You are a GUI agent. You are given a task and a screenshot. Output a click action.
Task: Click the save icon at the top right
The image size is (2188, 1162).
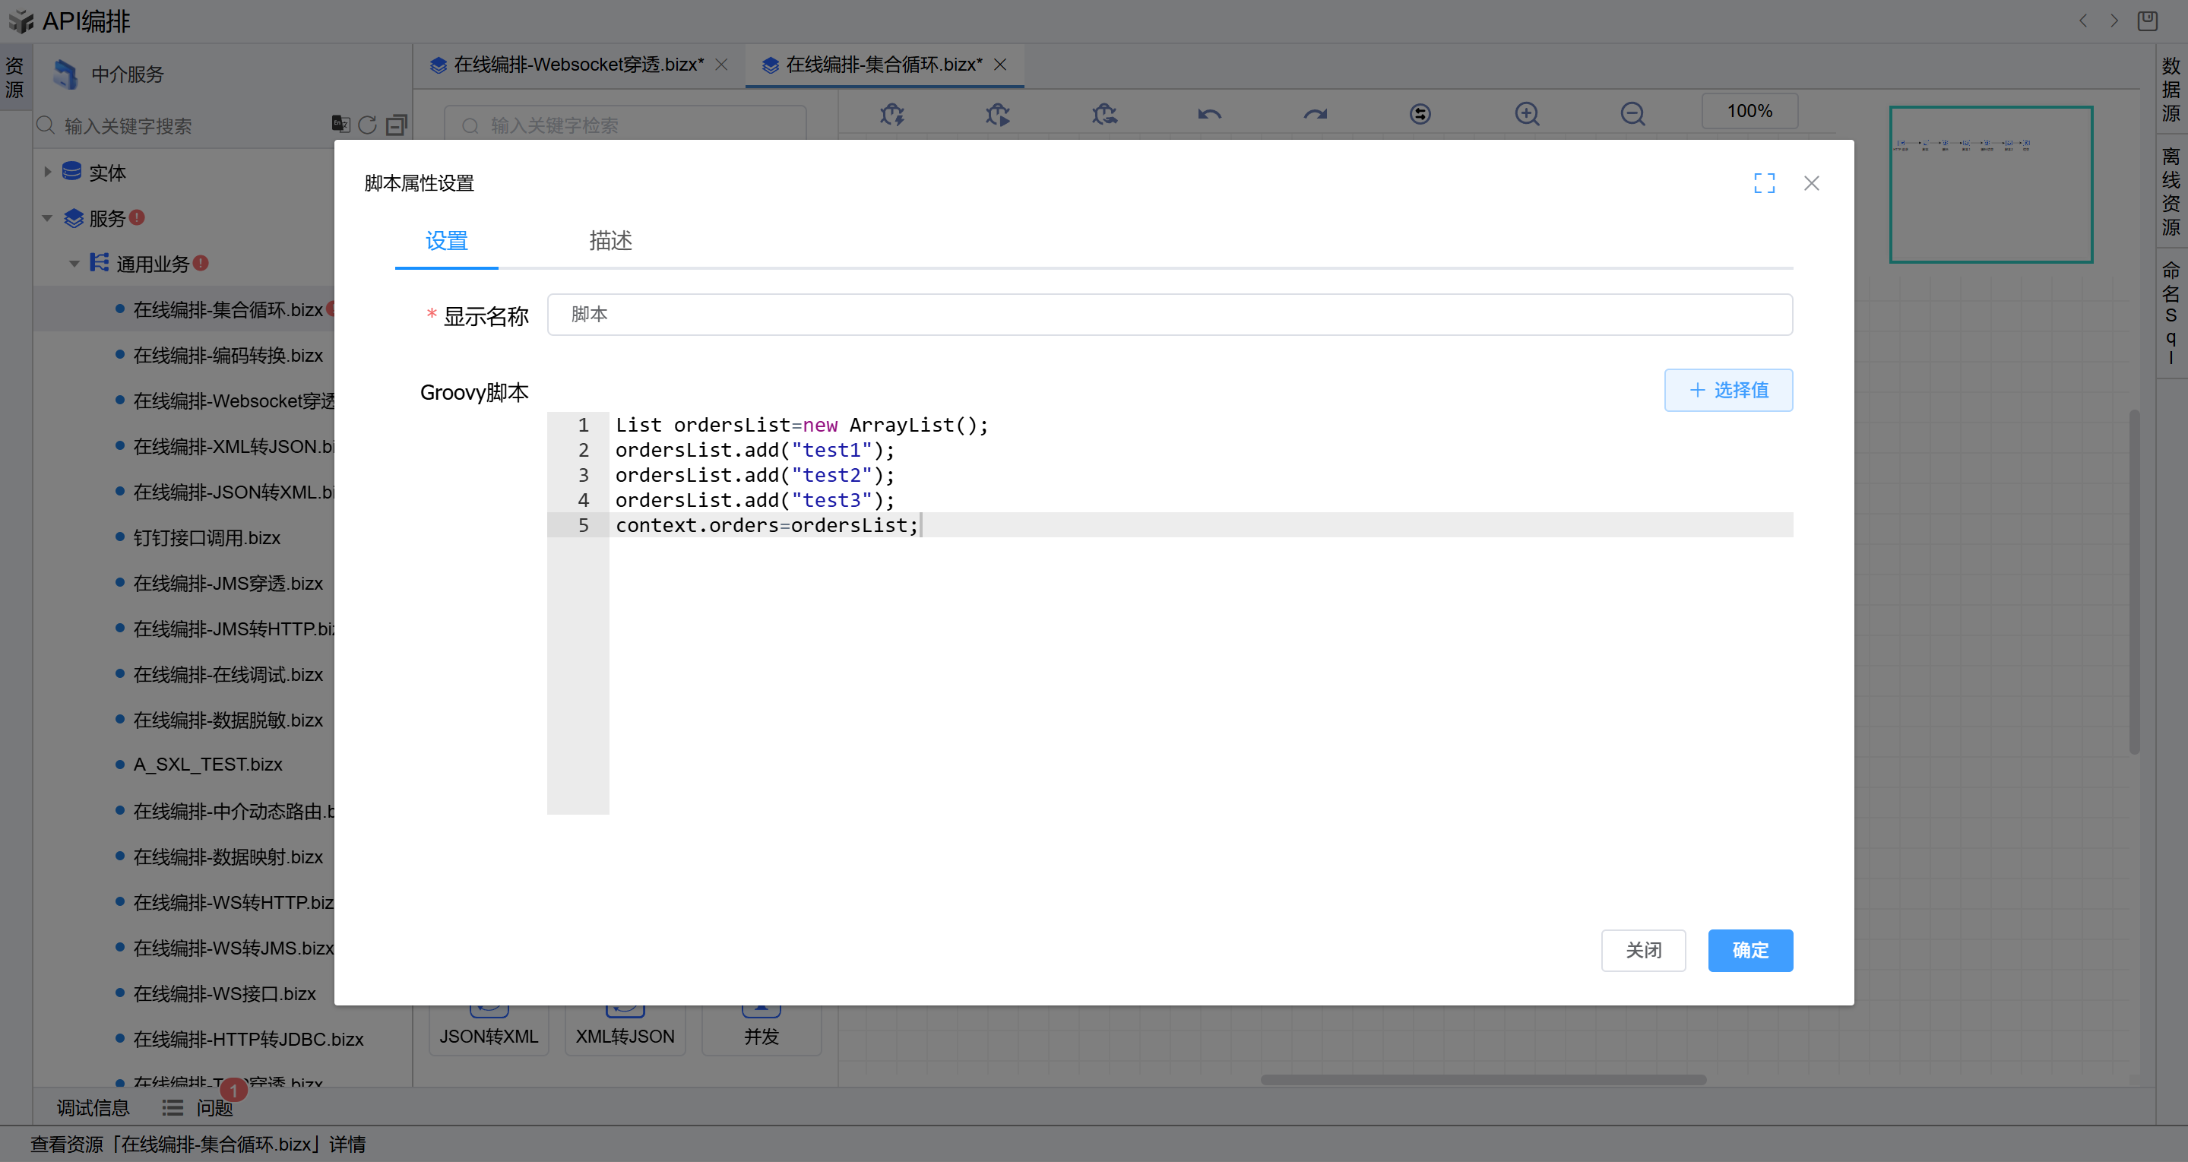point(2147,21)
